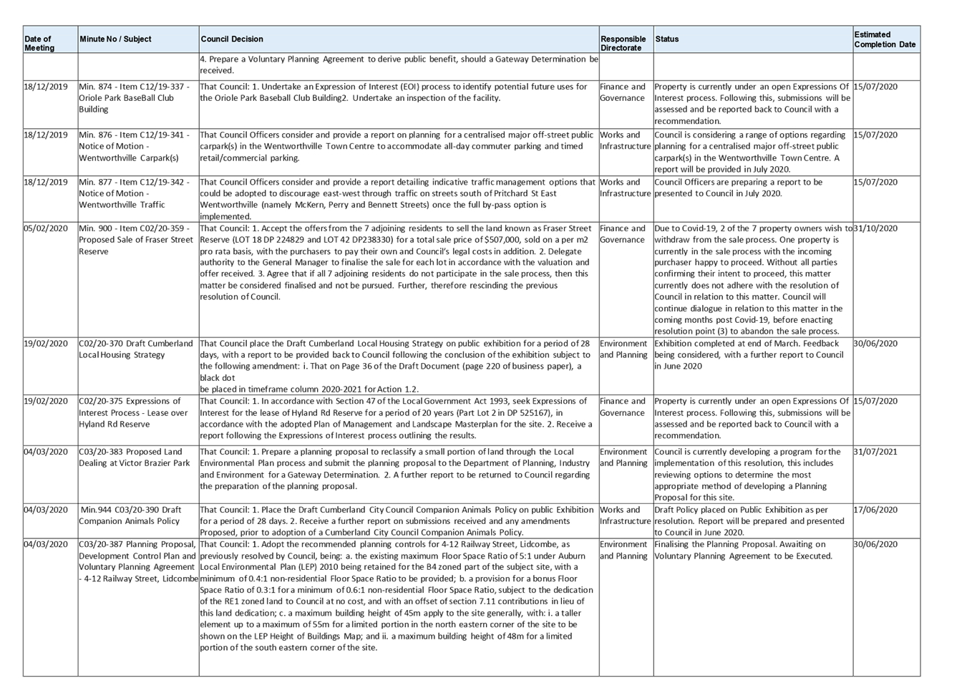Click the Local Housing Strategy public exhibition decision
The width and height of the screenshot is (977, 678).
pos(395,367)
